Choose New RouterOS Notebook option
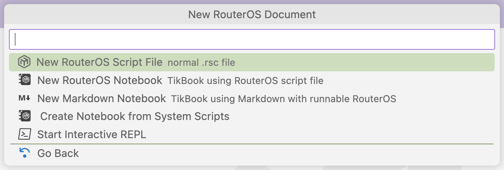Viewport: 504px width, 170px height. tap(99, 80)
